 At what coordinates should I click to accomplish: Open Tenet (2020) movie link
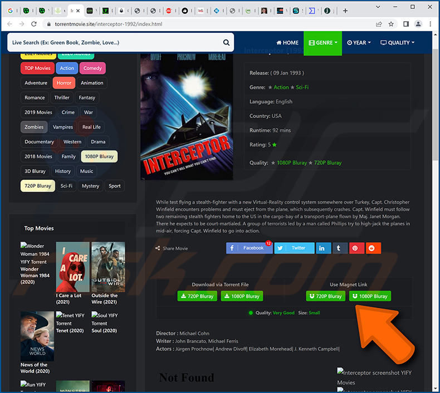click(70, 331)
